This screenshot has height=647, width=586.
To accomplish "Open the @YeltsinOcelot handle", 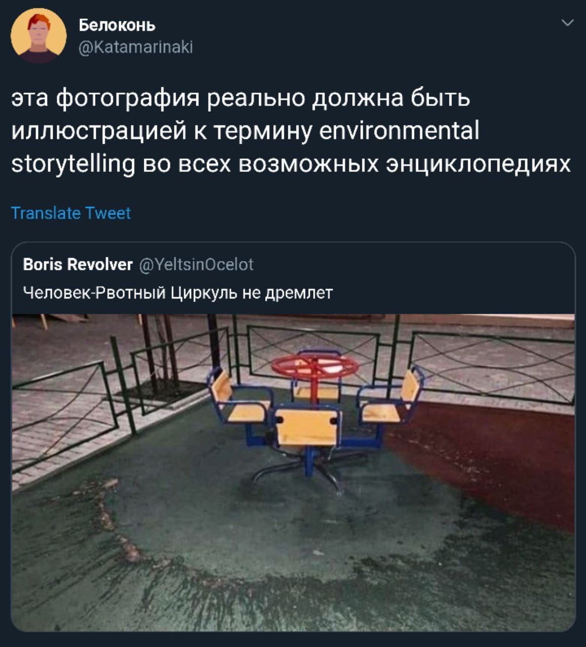I will 196,264.
